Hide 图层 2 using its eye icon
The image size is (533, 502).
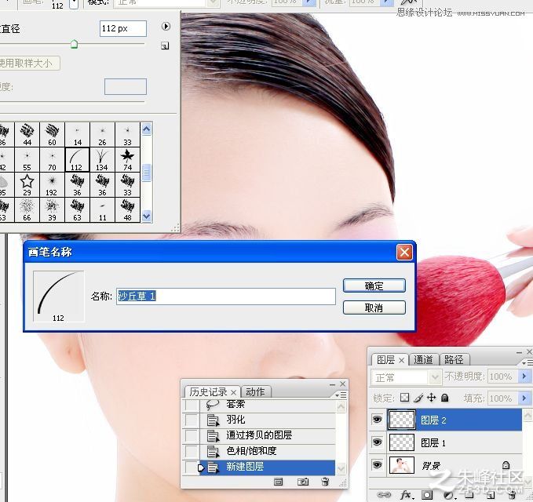tap(377, 420)
